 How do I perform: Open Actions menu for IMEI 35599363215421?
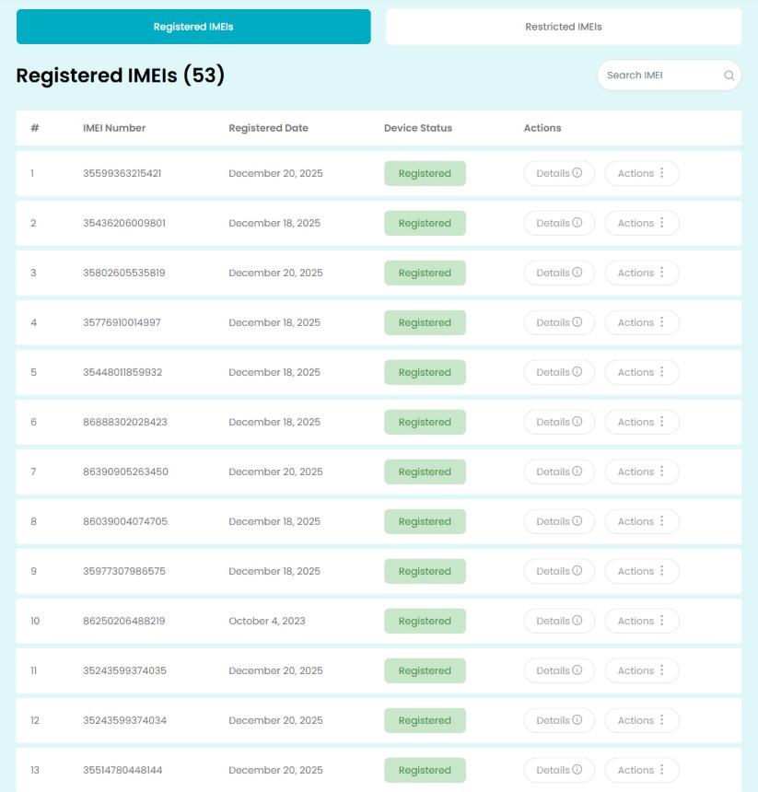click(642, 173)
